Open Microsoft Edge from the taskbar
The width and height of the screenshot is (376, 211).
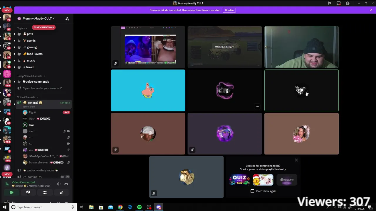tap(130, 207)
